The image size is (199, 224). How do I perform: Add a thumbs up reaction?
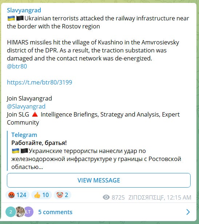click(x=41, y=195)
